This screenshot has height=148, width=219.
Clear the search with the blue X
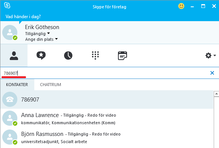click(x=212, y=73)
